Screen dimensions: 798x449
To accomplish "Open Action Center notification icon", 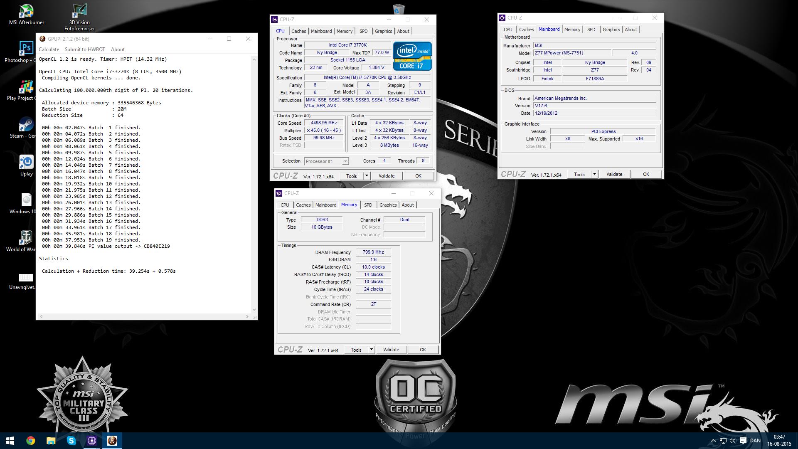I will pos(743,441).
